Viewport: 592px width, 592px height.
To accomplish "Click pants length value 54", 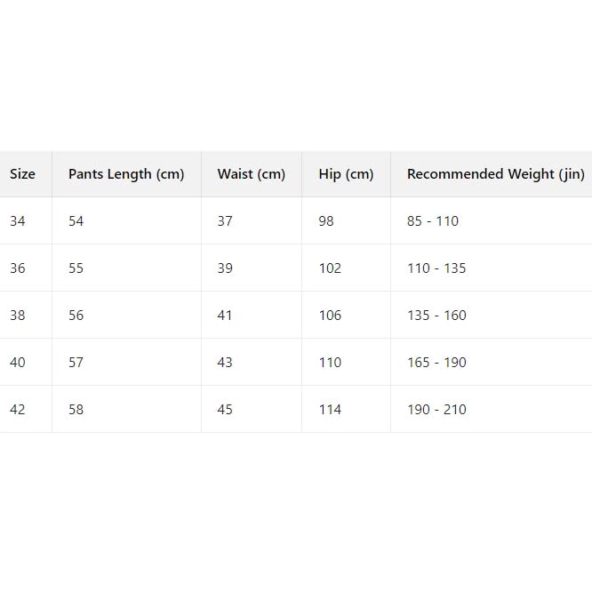I will pos(76,221).
